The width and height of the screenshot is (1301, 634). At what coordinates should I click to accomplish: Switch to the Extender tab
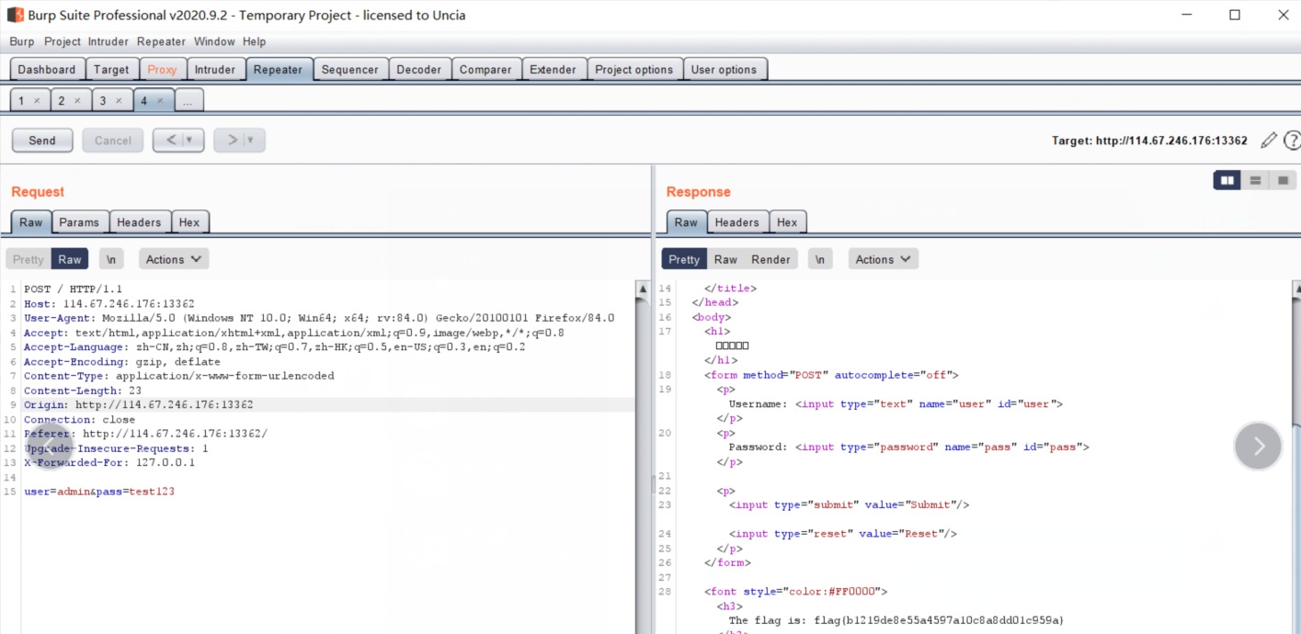point(553,69)
